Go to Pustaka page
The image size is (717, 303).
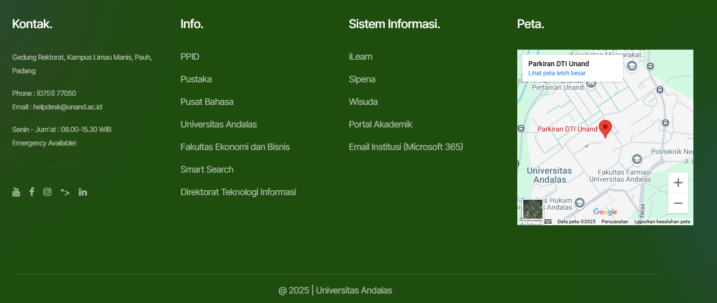[x=196, y=79]
